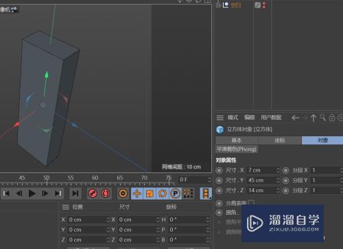Click the blue cube object icon
This screenshot has width=343, height=249.
coord(220,129)
